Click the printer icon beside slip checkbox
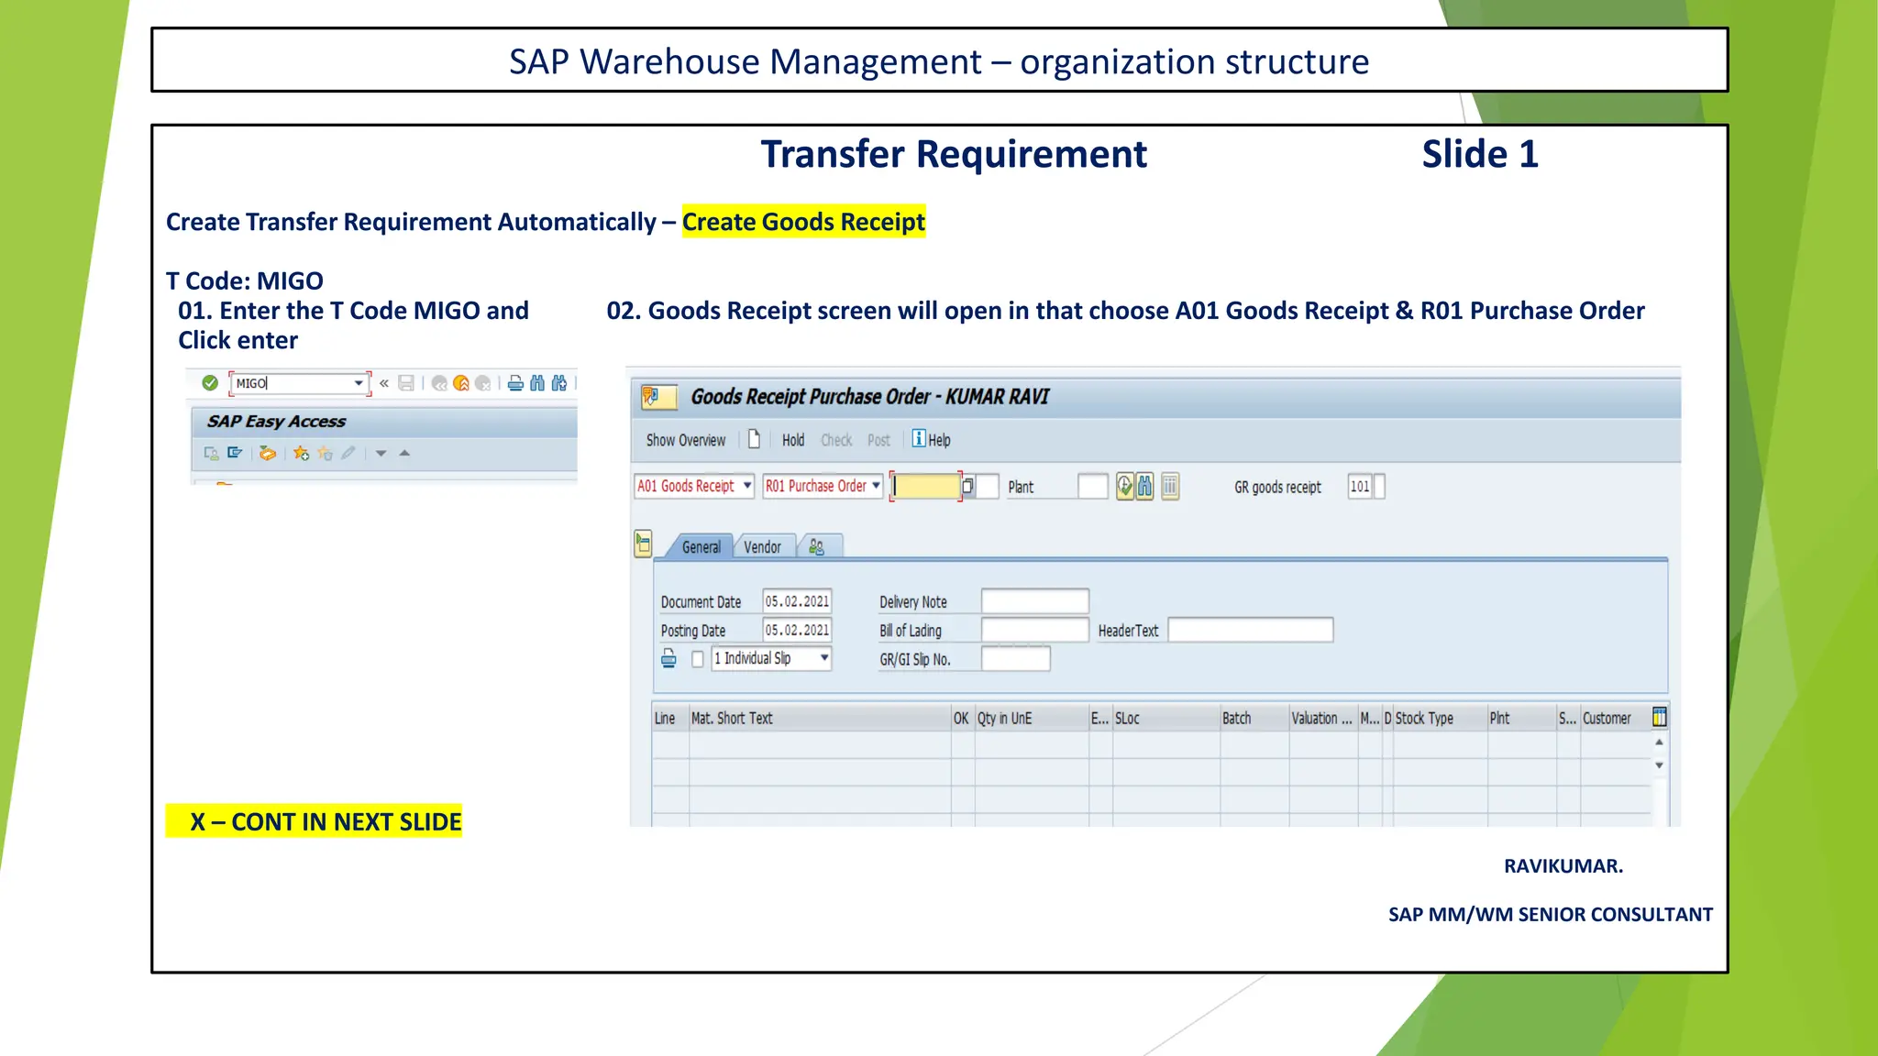The width and height of the screenshot is (1878, 1056). coord(668,658)
